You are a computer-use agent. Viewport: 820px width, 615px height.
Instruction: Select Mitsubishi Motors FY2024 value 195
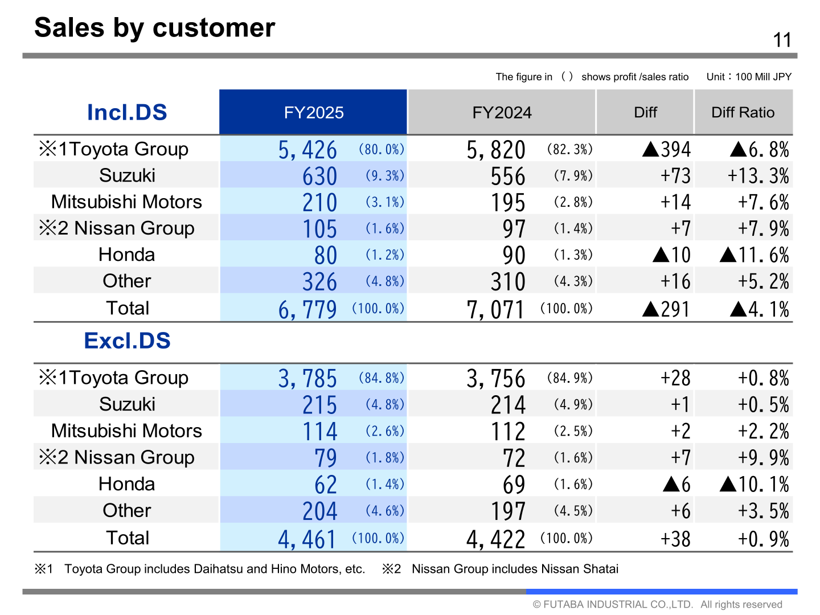tap(508, 202)
